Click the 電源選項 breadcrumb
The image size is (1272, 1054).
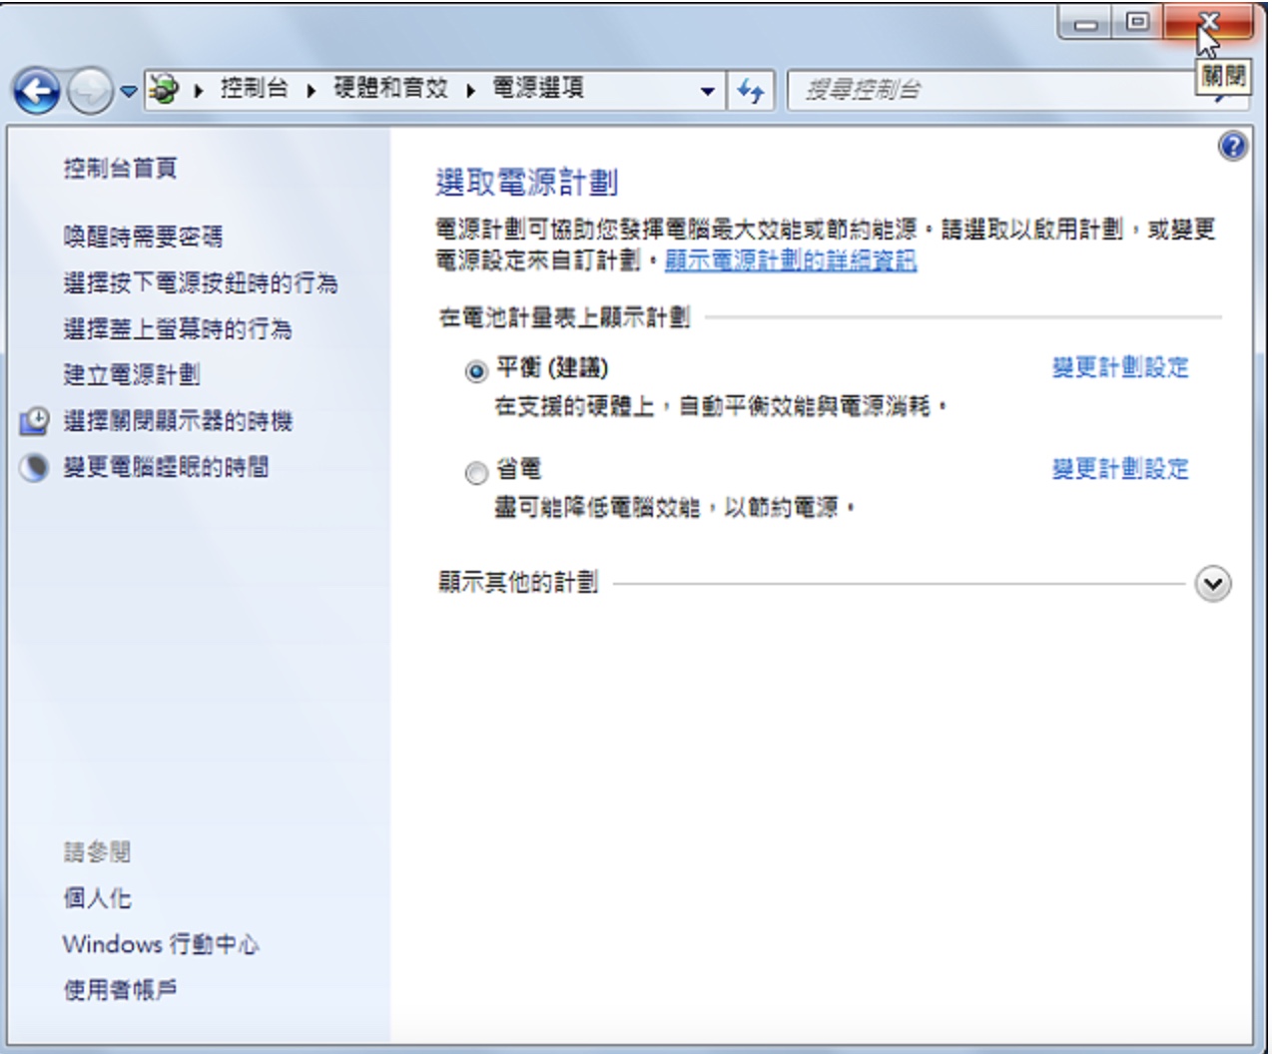[x=538, y=89]
